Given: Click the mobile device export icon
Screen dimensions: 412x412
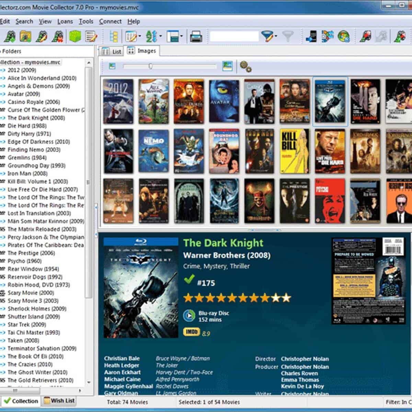Looking at the screenshot, I should click(311, 36).
